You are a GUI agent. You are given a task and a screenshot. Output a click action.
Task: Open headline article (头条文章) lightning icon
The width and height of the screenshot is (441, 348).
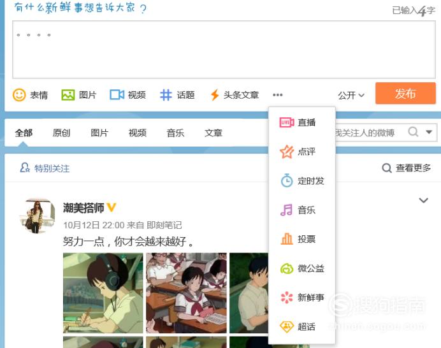click(x=215, y=95)
